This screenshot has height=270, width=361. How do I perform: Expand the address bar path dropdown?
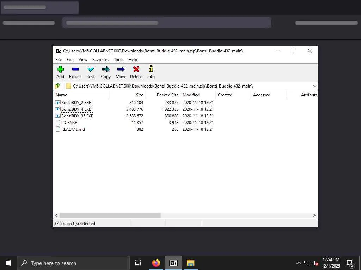tap(314, 86)
